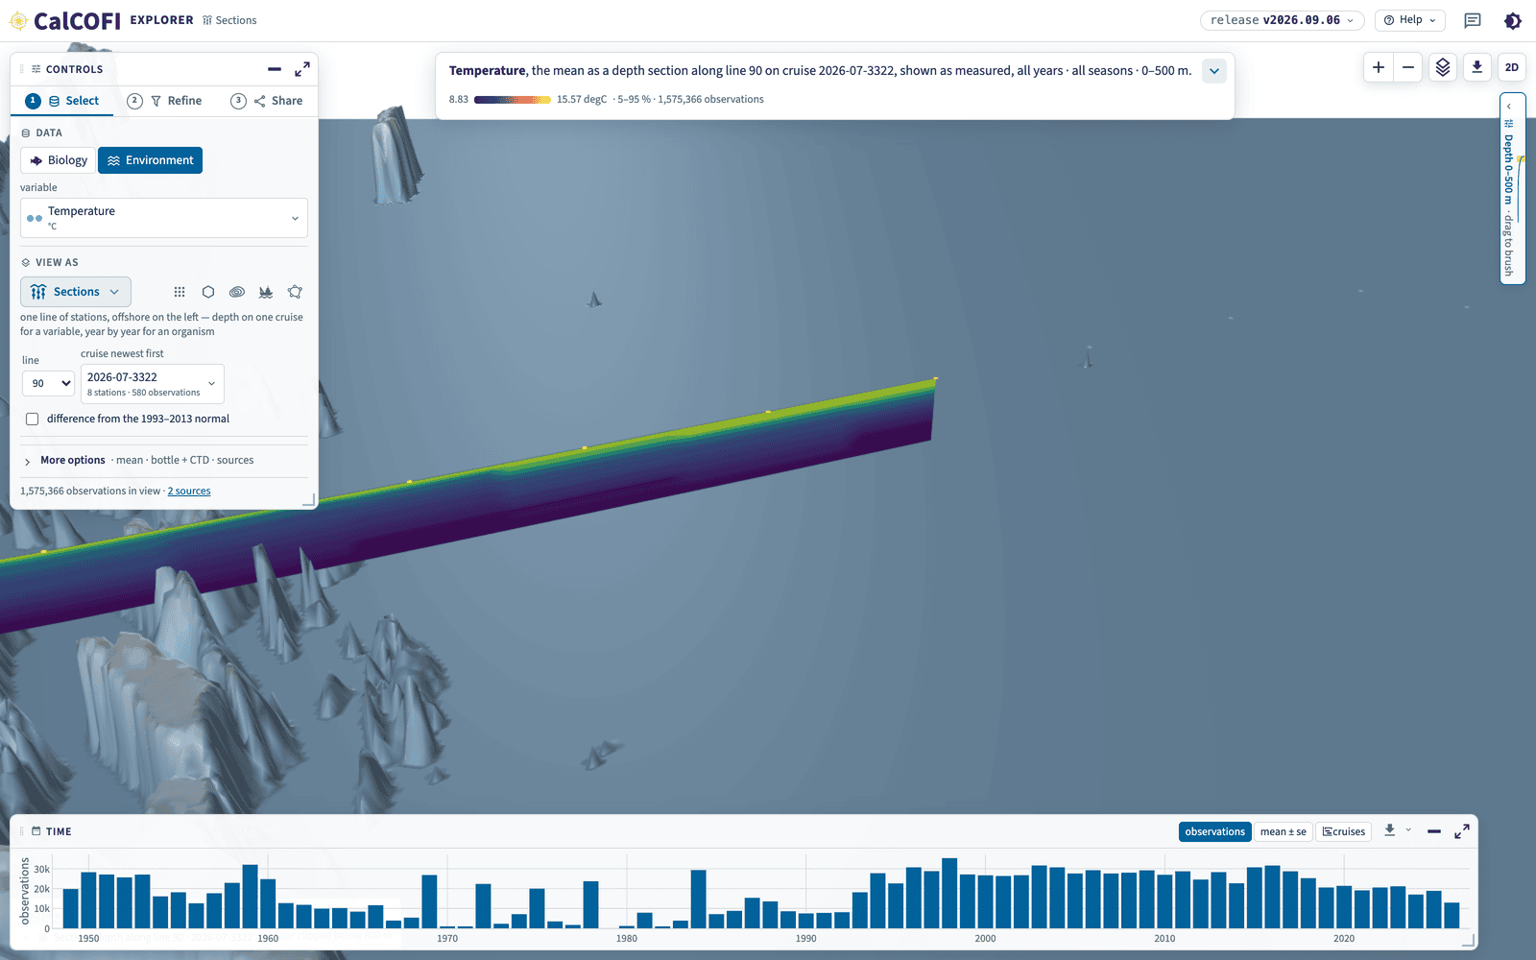Expand More options section
The image size is (1536, 960).
click(73, 460)
